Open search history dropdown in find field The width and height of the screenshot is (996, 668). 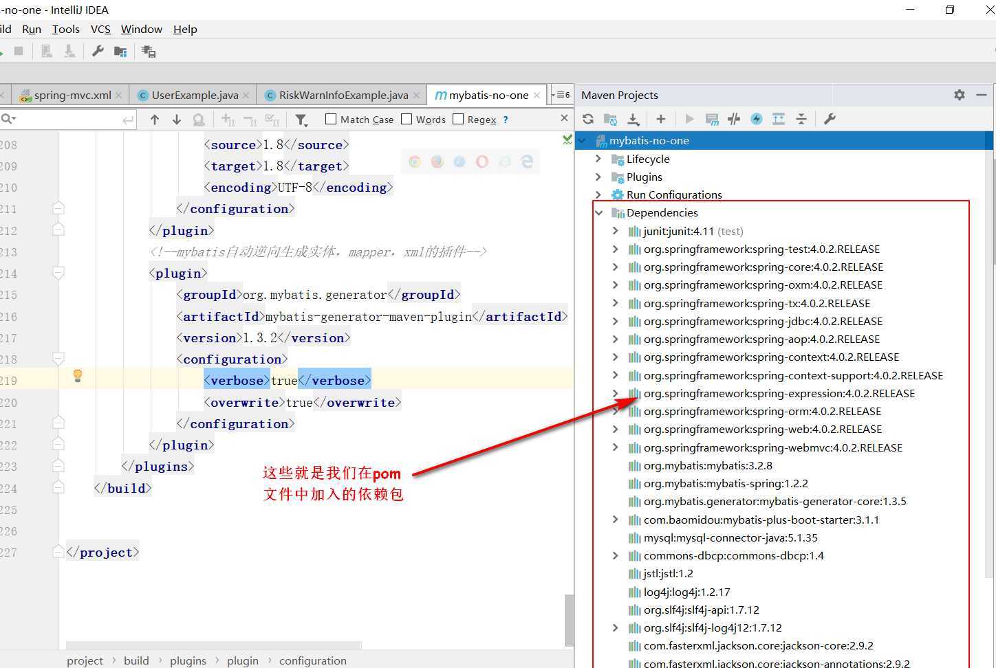click(8, 120)
